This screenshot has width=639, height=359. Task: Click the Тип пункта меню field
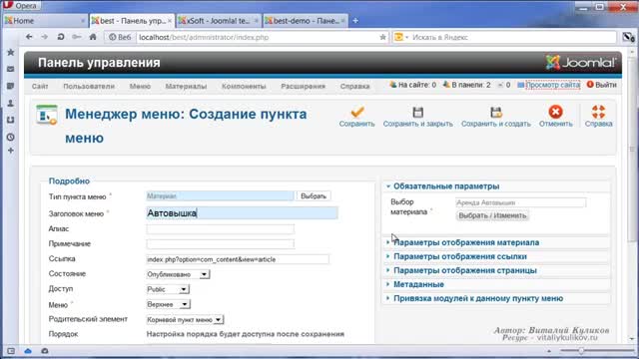click(220, 196)
